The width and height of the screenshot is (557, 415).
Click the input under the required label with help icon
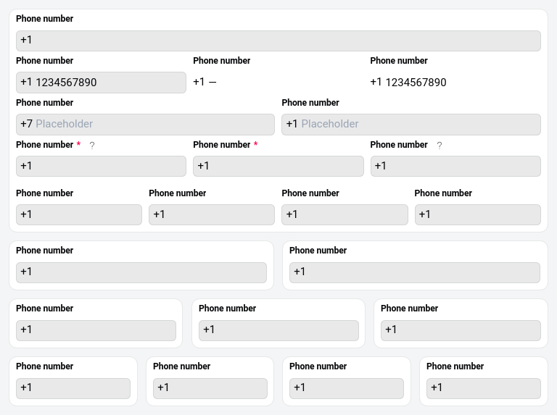pyautogui.click(x=101, y=166)
